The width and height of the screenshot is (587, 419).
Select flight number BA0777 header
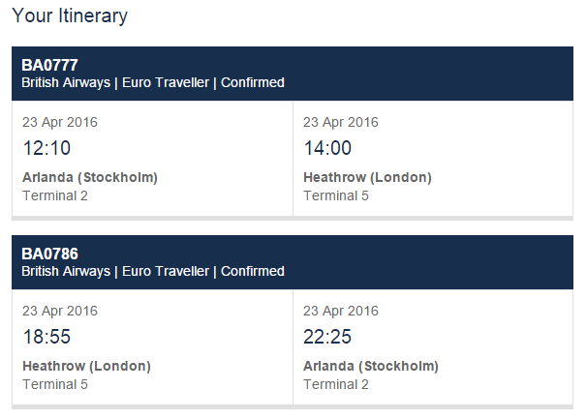click(x=49, y=65)
